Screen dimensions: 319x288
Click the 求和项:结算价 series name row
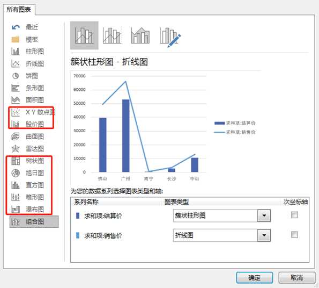(x=103, y=215)
